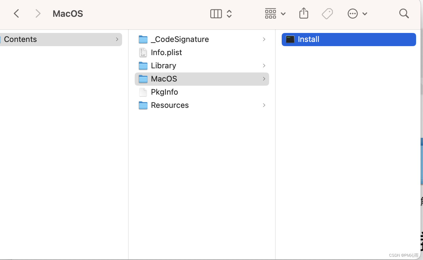Go forward using the forward arrow
This screenshot has height=260, width=423.
(x=38, y=13)
